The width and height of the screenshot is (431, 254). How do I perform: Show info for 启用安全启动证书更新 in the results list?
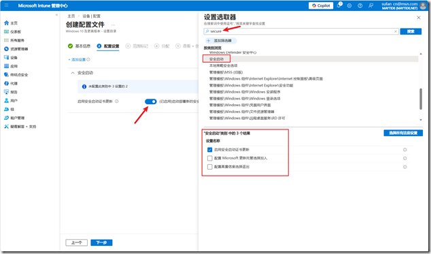click(405, 150)
